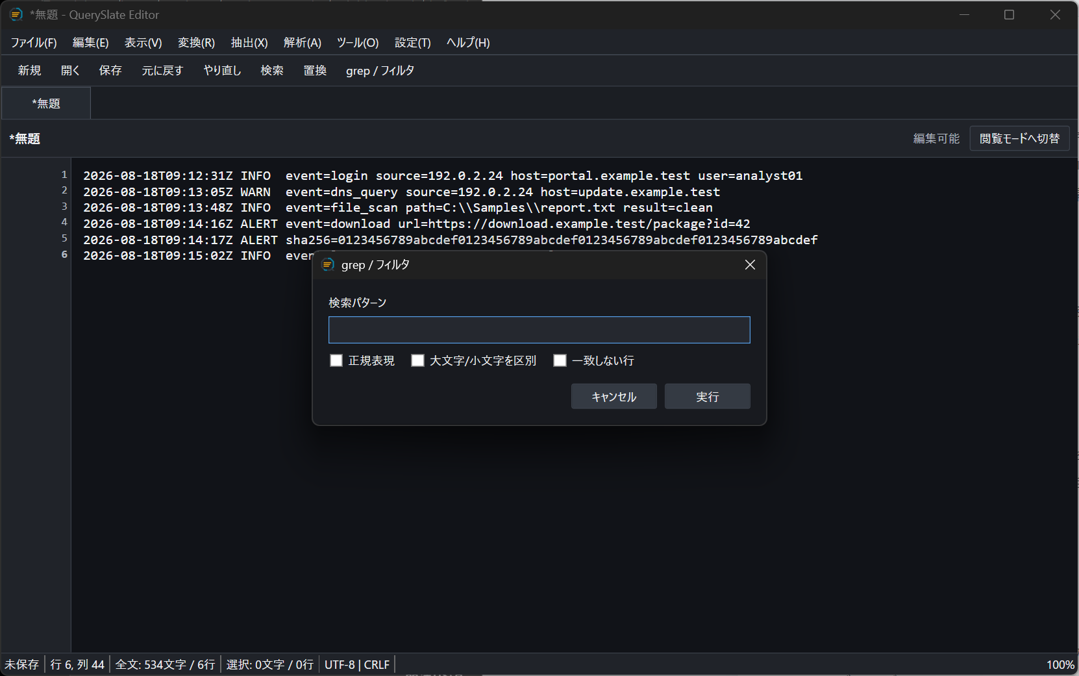Click the 編集可能 status label

936,138
